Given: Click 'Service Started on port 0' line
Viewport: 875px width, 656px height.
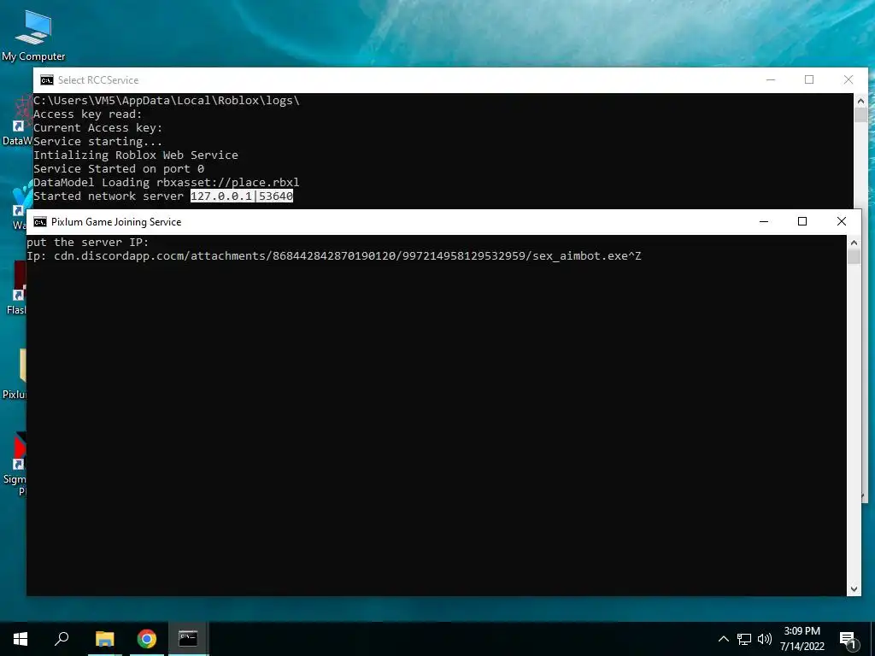Looking at the screenshot, I should [119, 169].
